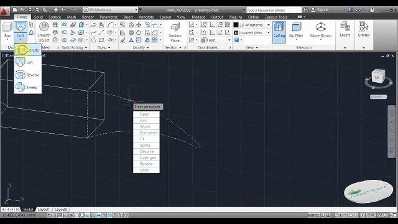Screen dimensions: 398x224
Task: Select the Erase tool in Modify panel
Action: (x=123, y=40)
